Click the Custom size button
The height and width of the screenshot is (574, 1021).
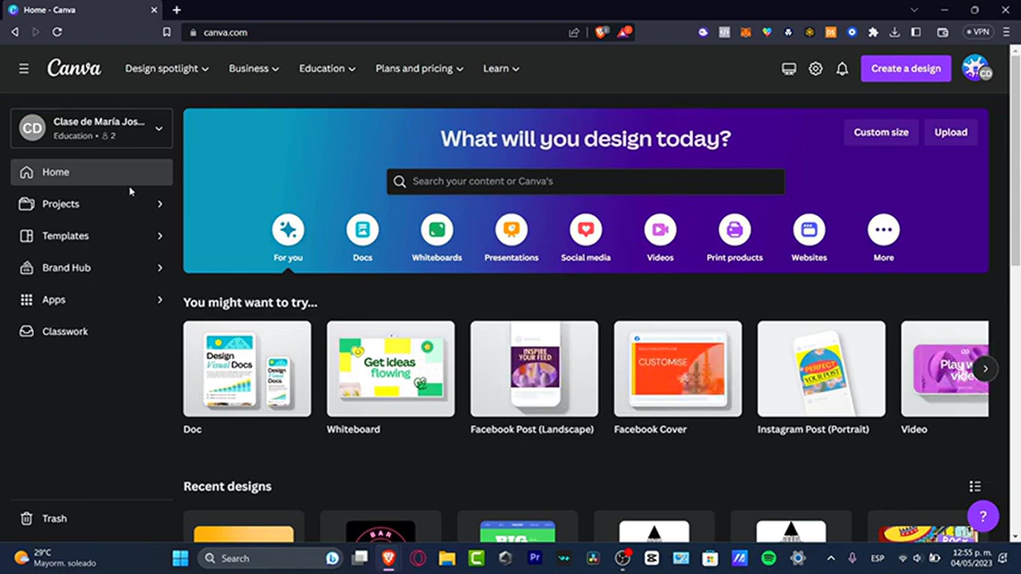click(x=881, y=132)
